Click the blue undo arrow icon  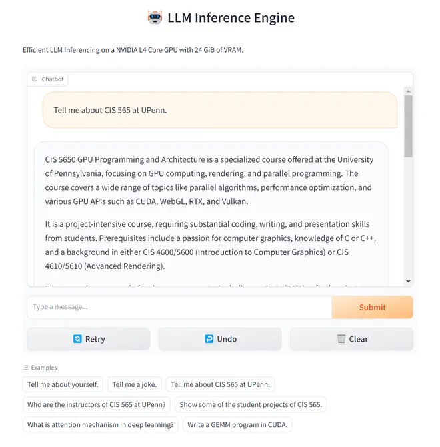209,339
